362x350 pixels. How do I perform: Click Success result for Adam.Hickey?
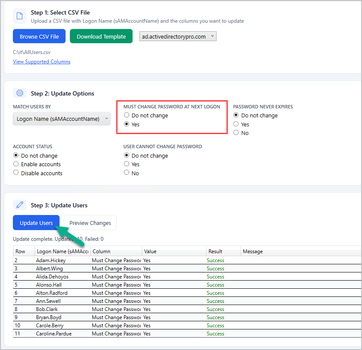[215, 260]
